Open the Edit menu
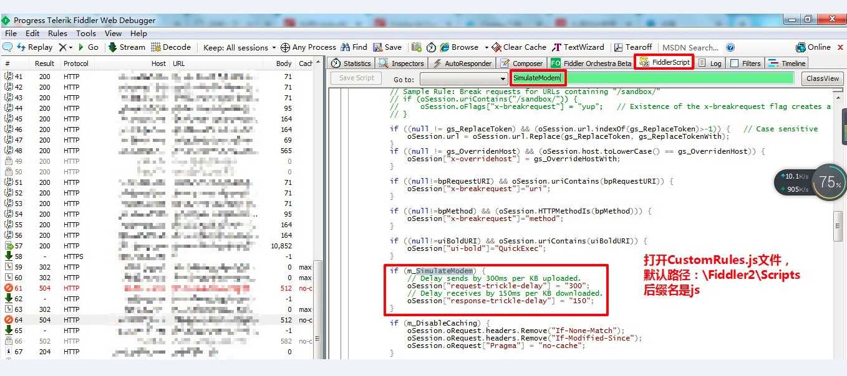The width and height of the screenshot is (847, 376). point(32,34)
